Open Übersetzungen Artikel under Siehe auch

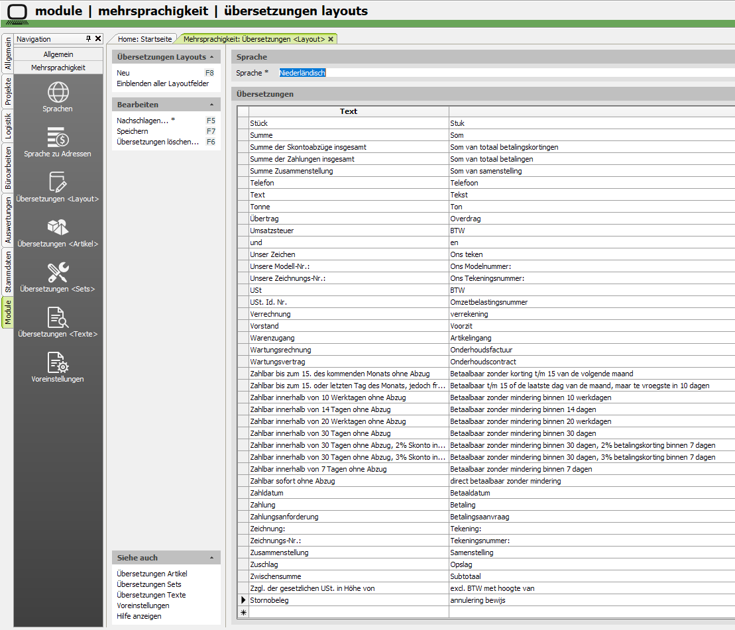(152, 574)
